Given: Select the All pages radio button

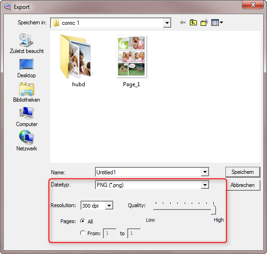Looking at the screenshot, I should pyautogui.click(x=83, y=221).
